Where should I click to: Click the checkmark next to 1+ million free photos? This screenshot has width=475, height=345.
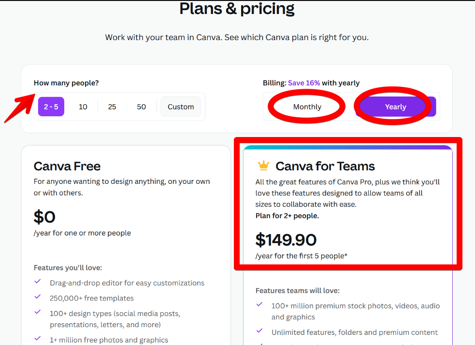(x=38, y=339)
